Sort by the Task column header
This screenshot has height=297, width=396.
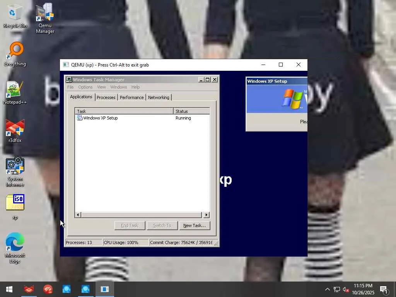(124, 111)
